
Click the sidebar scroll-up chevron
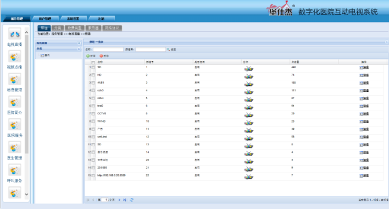click(26, 32)
